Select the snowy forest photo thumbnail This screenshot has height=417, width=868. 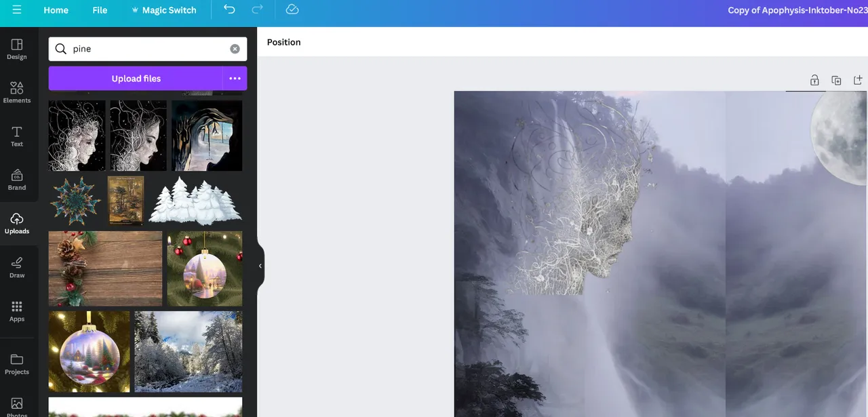click(189, 351)
